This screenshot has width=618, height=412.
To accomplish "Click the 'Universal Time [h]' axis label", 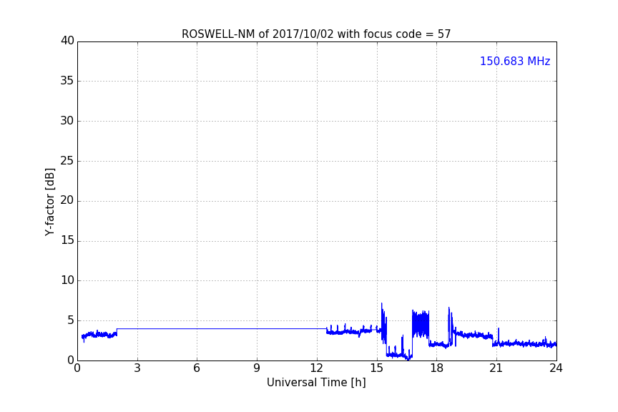I will (x=316, y=383).
